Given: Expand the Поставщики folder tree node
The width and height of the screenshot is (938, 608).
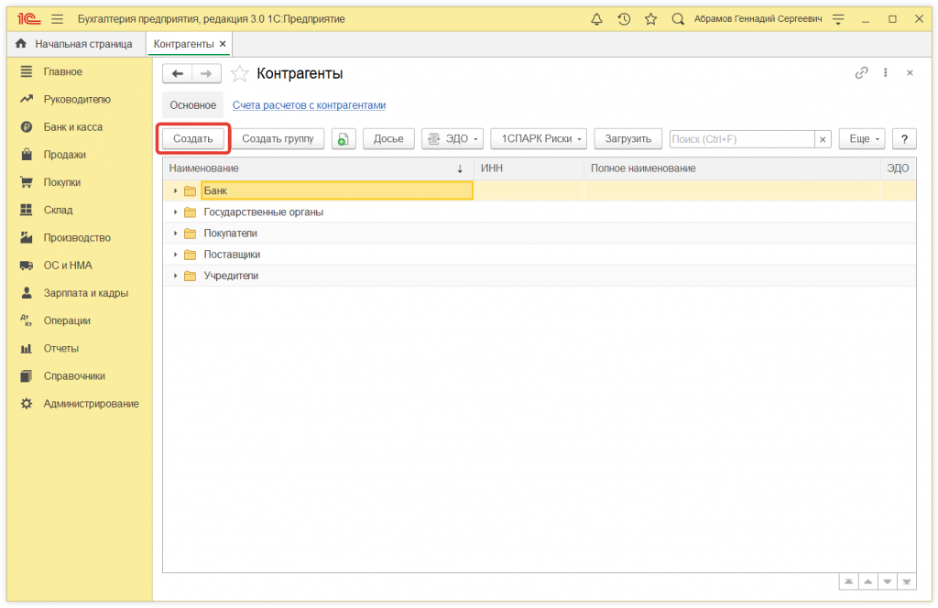Looking at the screenshot, I should pyautogui.click(x=175, y=255).
